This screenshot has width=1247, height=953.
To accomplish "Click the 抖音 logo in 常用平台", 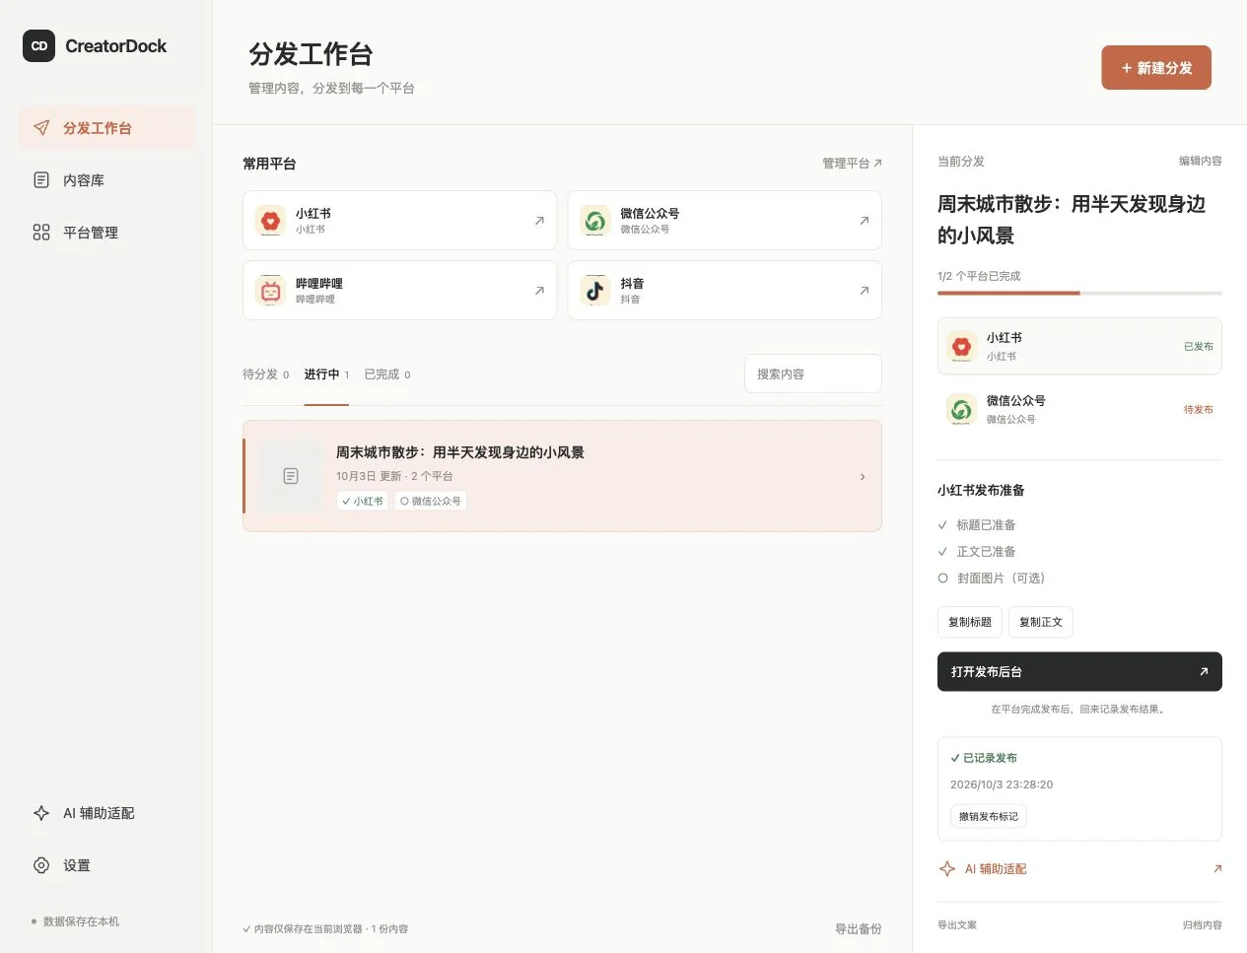I will [595, 291].
